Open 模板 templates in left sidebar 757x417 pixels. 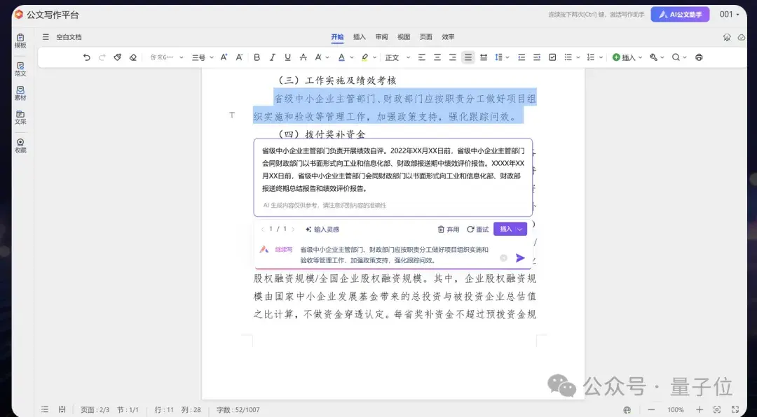click(x=20, y=41)
